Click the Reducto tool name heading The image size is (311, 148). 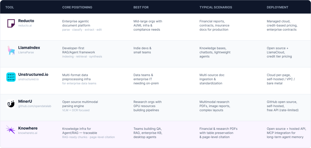26,21
